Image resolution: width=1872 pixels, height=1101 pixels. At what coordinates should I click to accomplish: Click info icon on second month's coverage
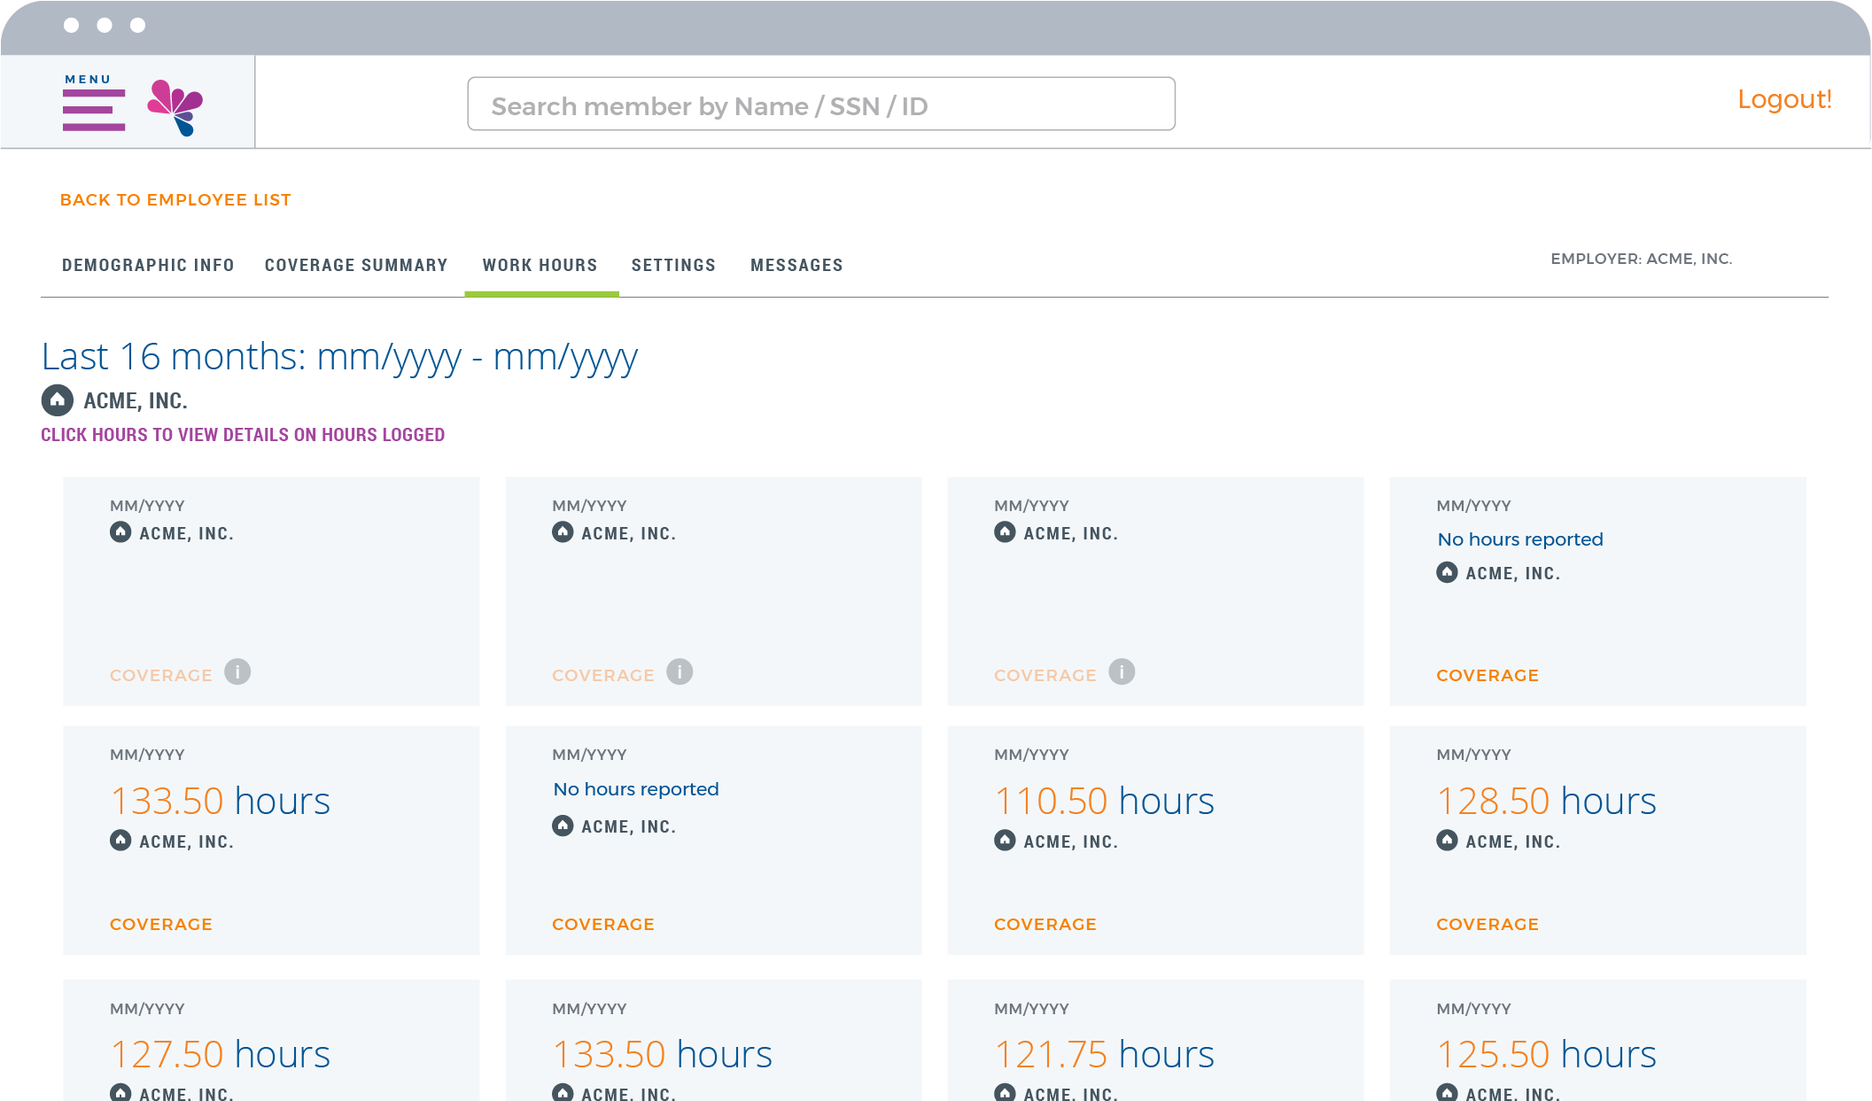click(680, 672)
